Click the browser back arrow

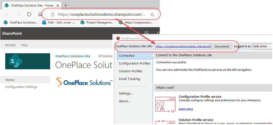(x=7, y=14)
